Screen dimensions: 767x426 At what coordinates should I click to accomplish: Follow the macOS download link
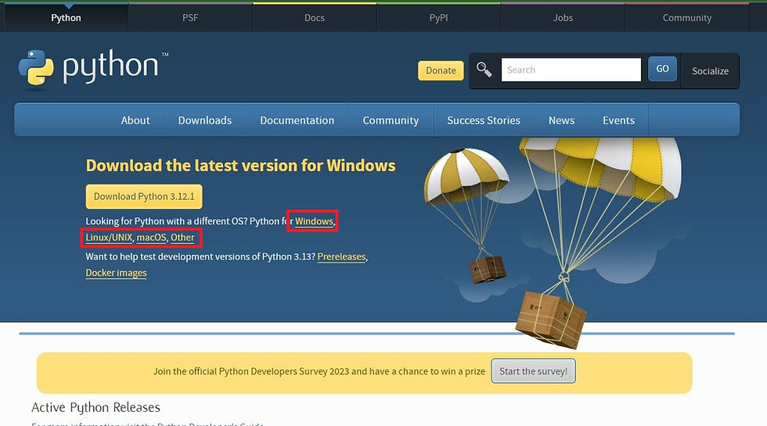pos(152,238)
